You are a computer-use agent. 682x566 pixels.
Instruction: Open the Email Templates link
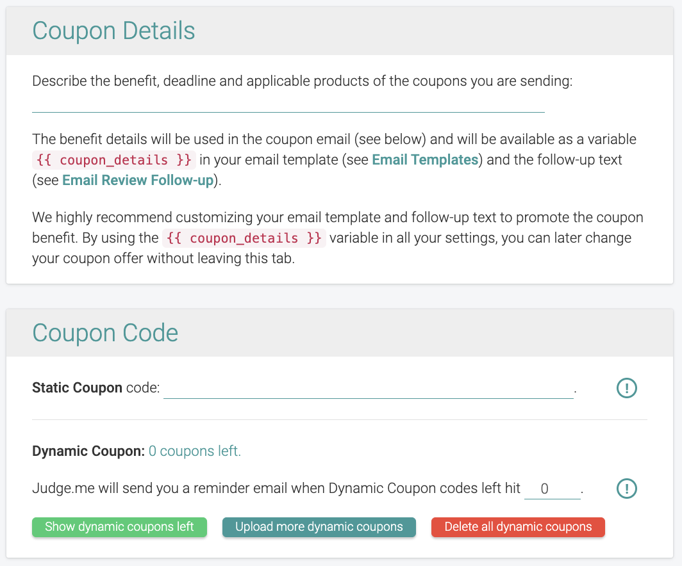click(x=425, y=159)
